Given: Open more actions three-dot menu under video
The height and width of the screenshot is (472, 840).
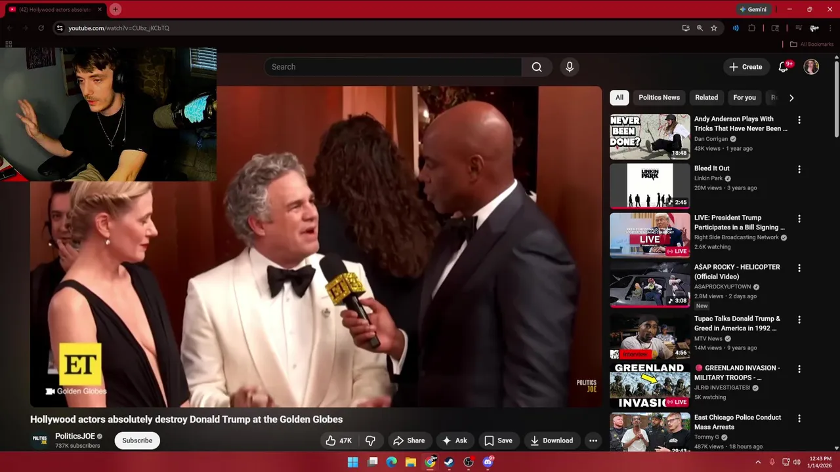Looking at the screenshot, I should click(x=593, y=441).
